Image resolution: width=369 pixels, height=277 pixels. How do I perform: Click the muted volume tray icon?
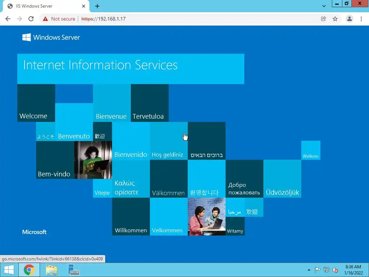pyautogui.click(x=335, y=270)
